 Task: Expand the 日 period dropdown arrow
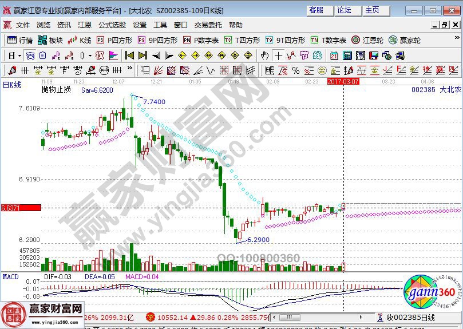[x=19, y=56]
